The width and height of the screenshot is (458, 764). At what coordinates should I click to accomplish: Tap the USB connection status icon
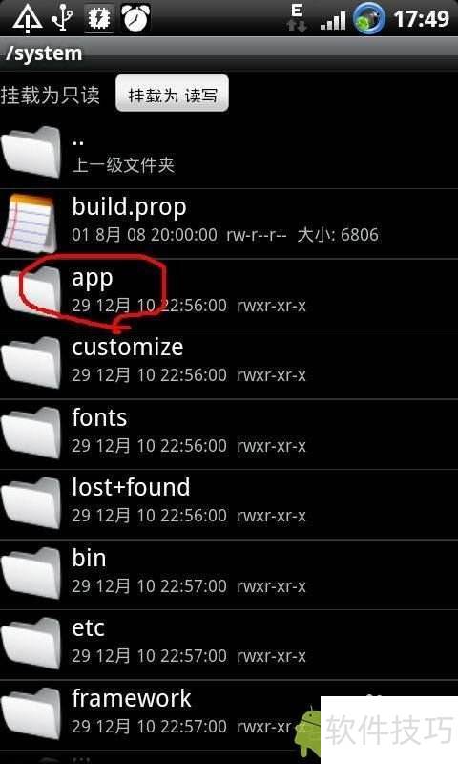(63, 18)
